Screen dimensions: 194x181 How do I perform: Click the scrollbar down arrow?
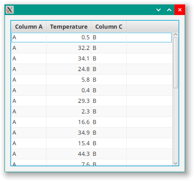coord(175,163)
